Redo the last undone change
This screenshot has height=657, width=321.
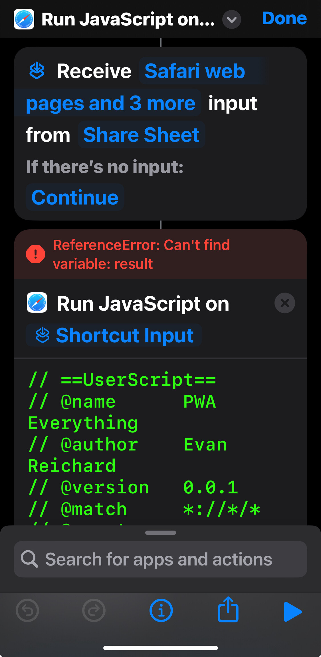(x=94, y=610)
